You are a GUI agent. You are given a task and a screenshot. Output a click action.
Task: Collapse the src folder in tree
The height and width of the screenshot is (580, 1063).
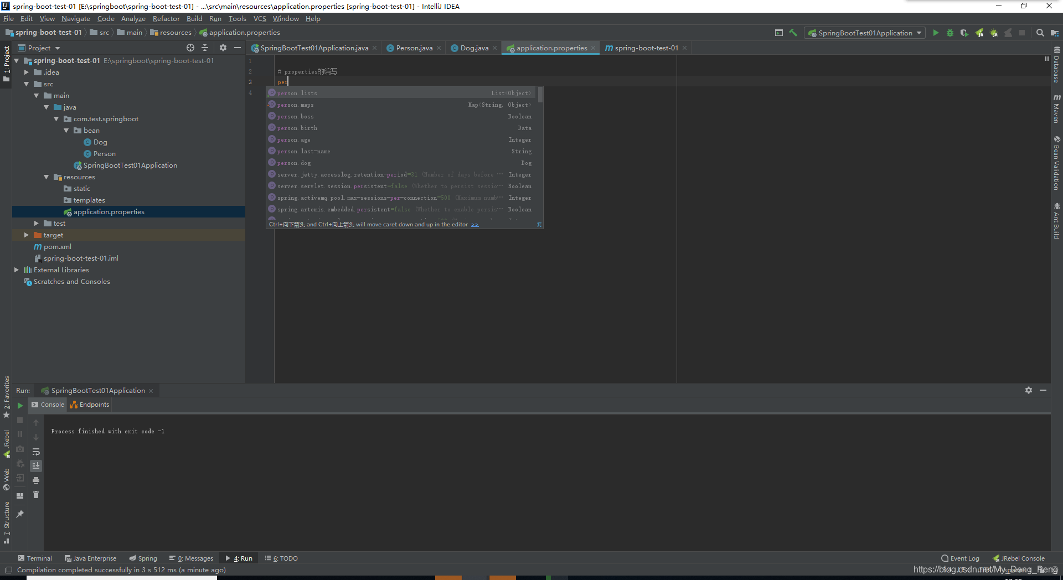[x=26, y=84]
